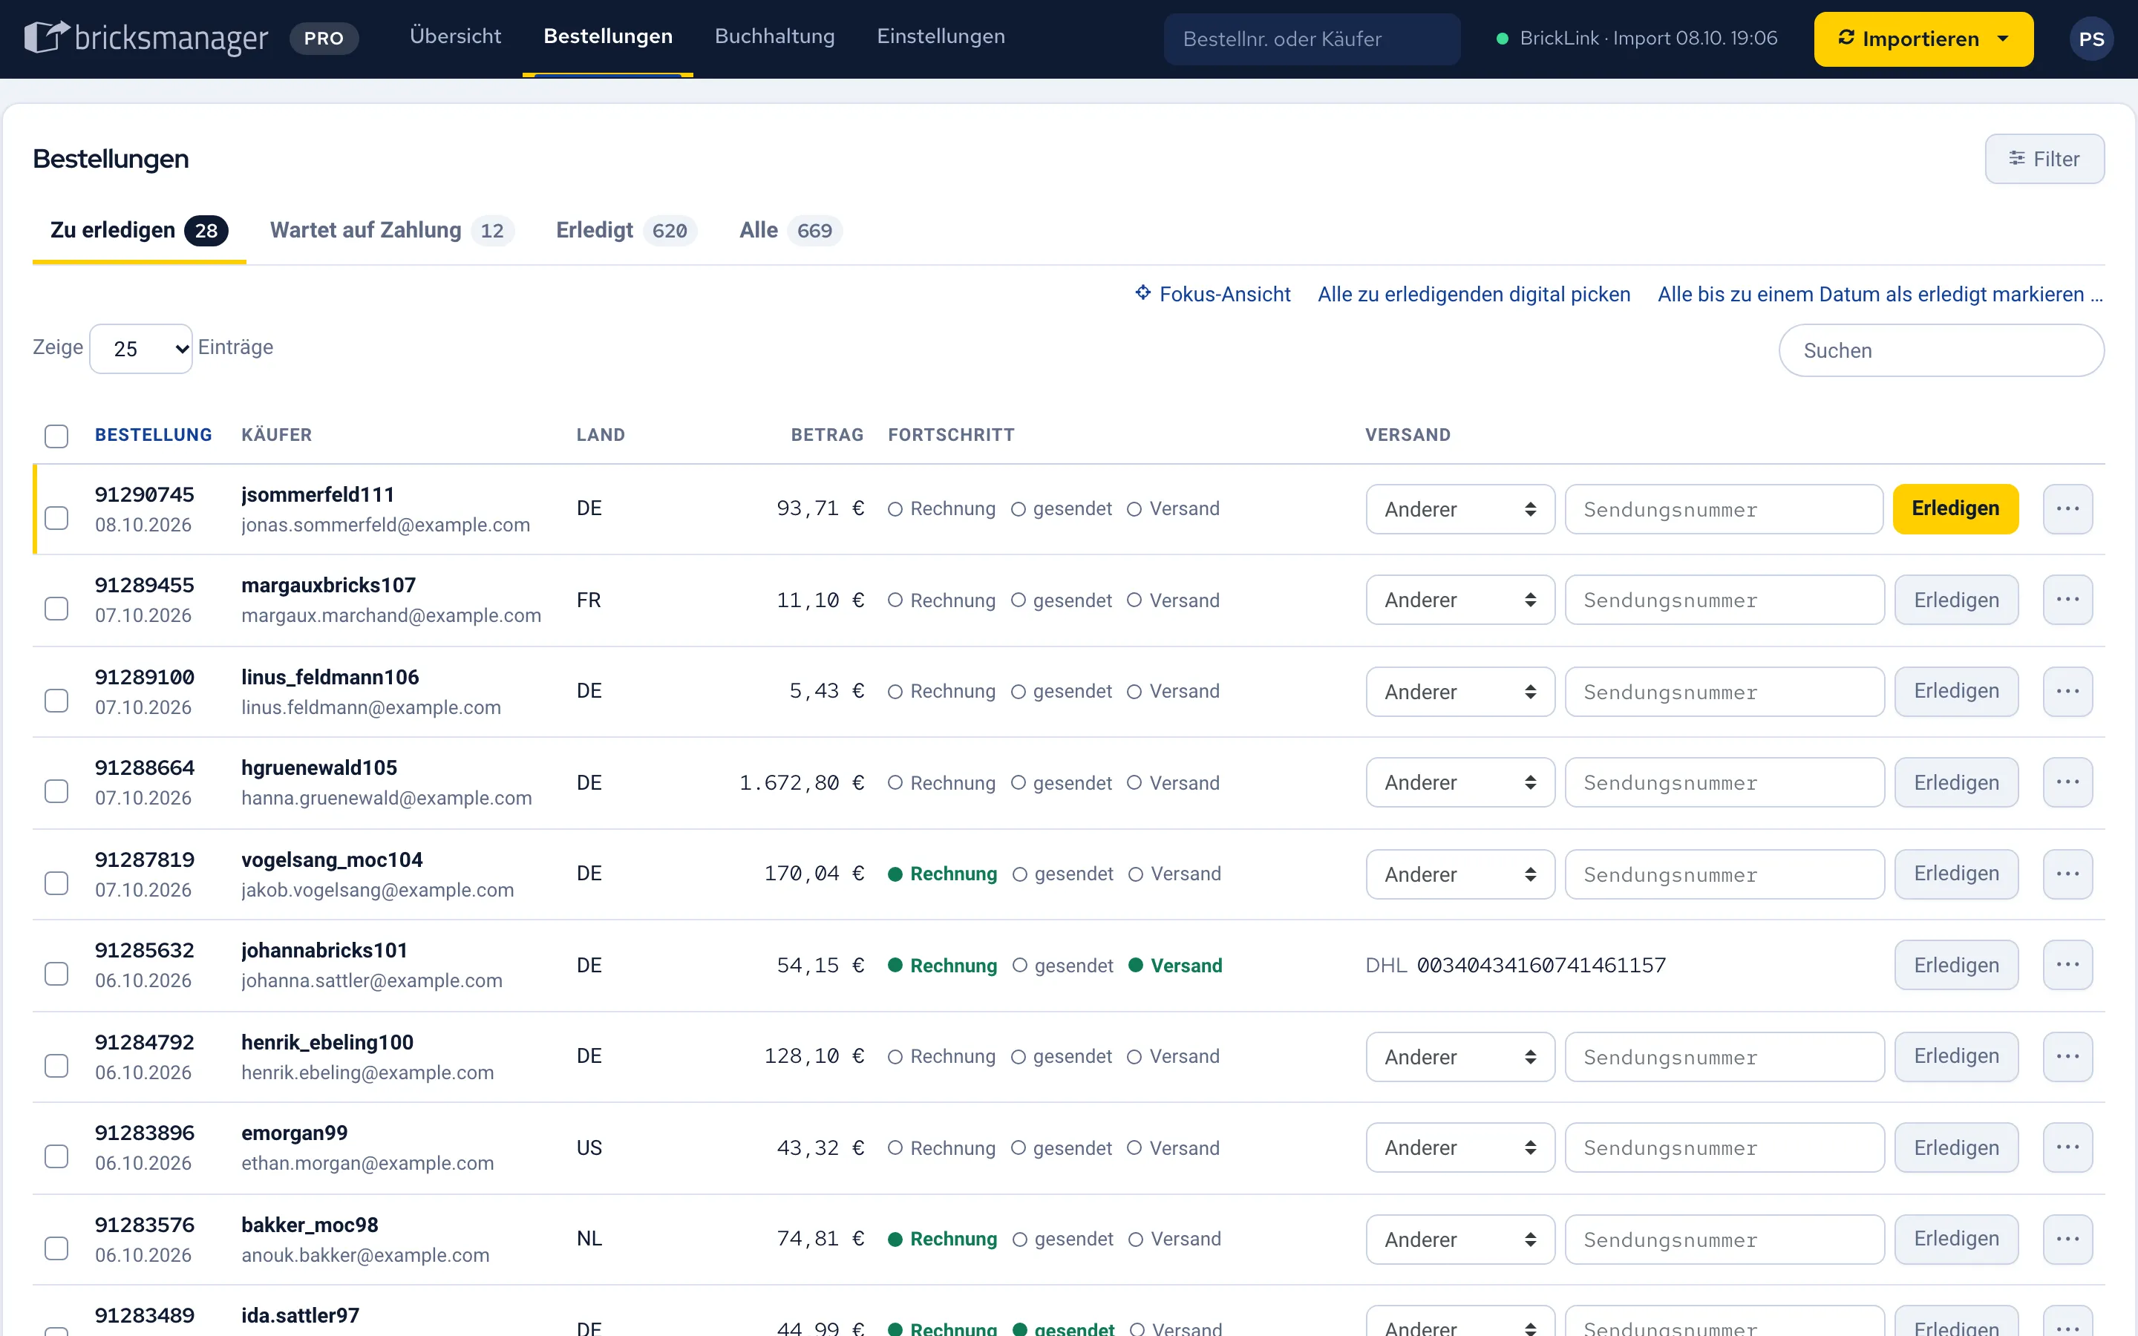
Task: Open more options for order 91285632
Action: (2067, 965)
